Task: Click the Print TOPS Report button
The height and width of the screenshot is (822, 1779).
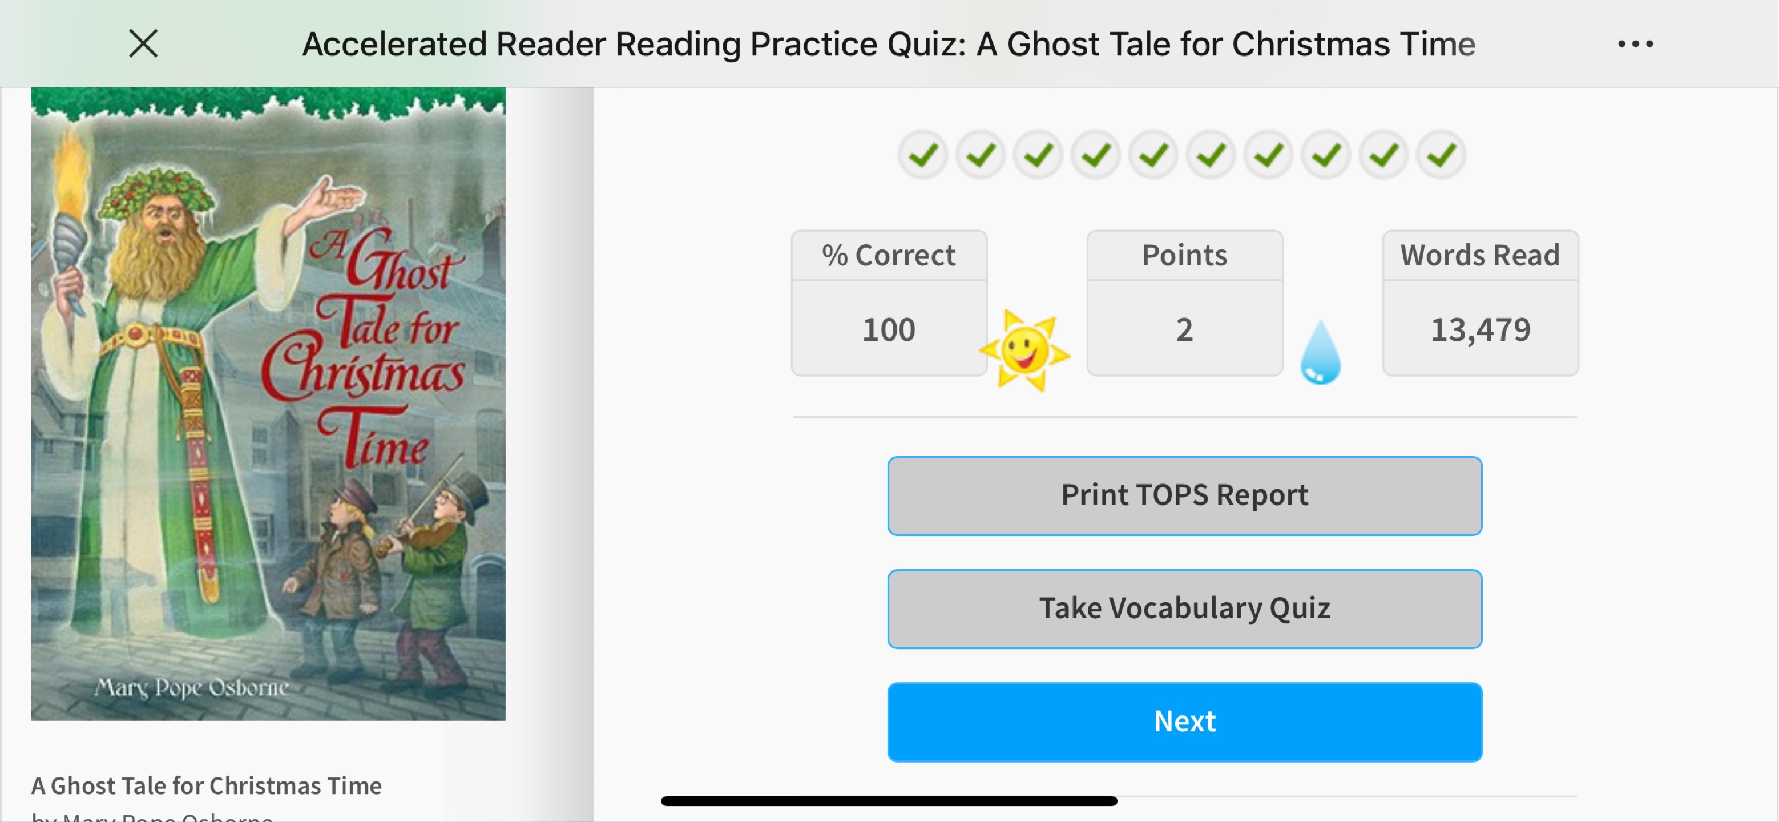Action: (1184, 495)
